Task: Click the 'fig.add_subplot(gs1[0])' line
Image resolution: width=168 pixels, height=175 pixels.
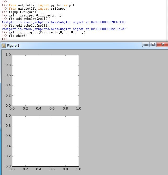Action: click(30, 19)
